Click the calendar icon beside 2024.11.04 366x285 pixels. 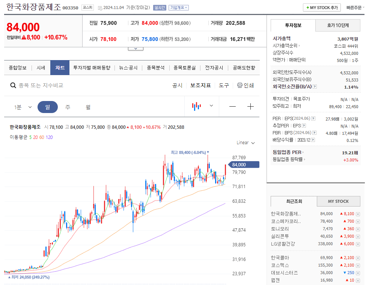point(100,8)
